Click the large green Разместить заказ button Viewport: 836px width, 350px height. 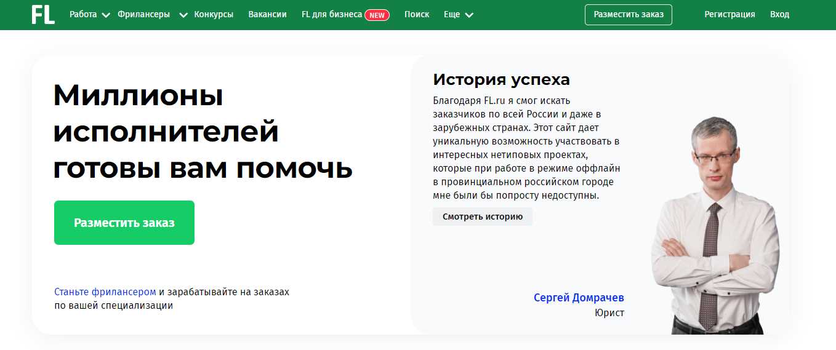click(x=124, y=223)
